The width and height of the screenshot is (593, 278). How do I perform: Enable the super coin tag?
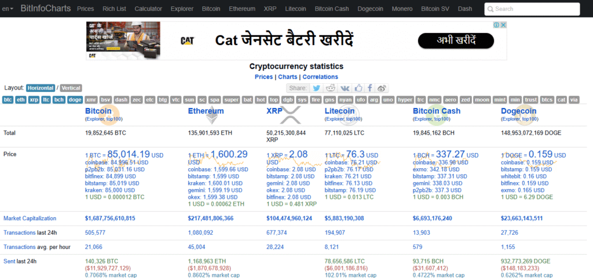231,100
